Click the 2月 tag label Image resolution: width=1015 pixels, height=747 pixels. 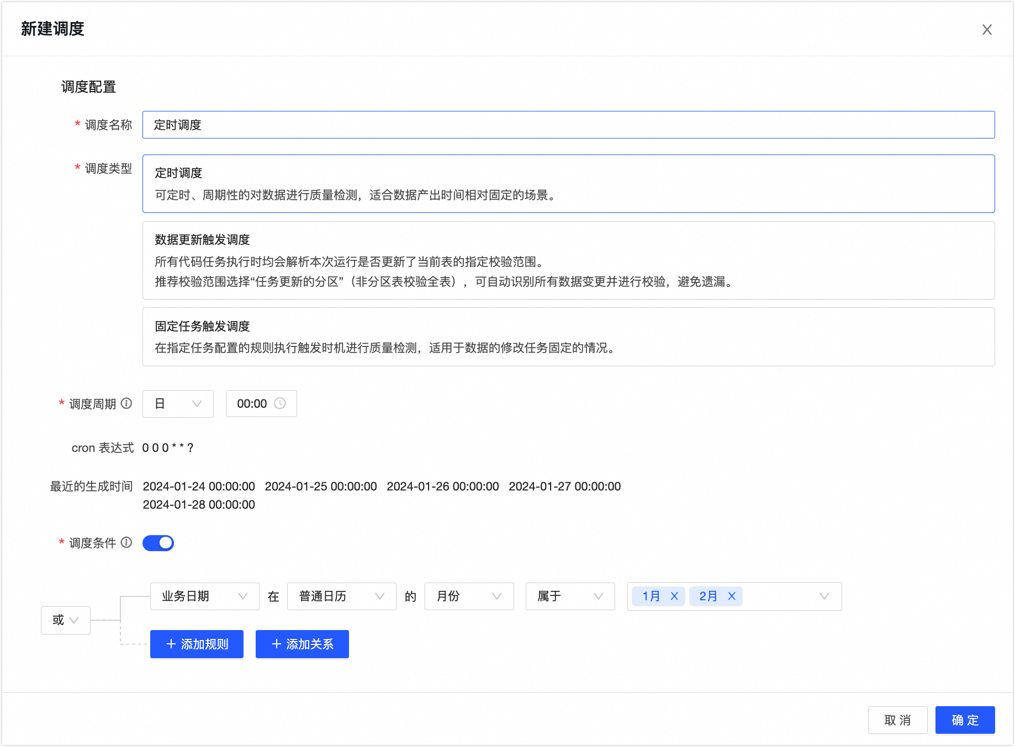coord(708,596)
